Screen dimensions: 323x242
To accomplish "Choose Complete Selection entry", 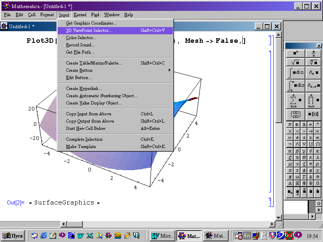I will (x=115, y=139).
